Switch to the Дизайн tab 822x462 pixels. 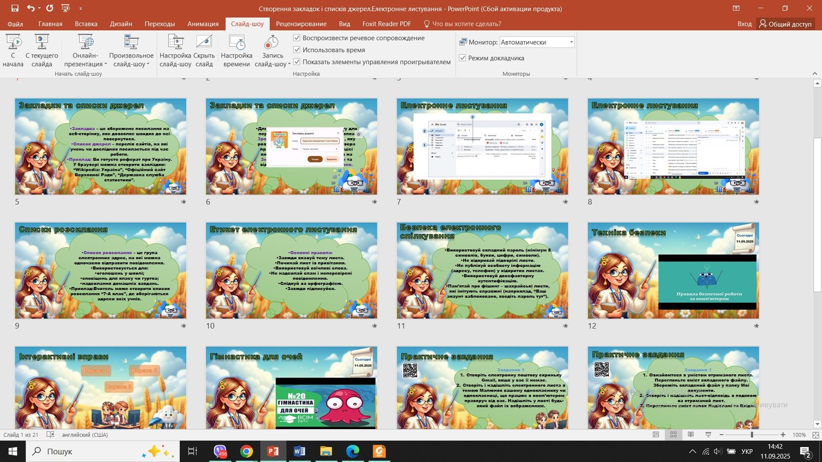(x=121, y=24)
